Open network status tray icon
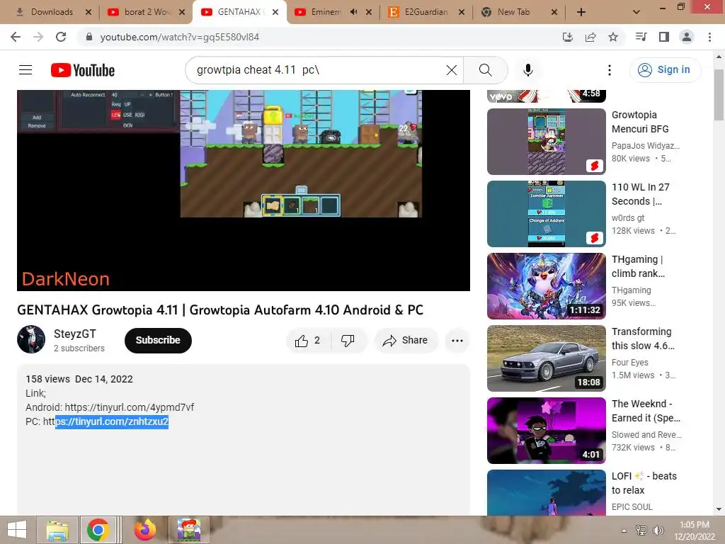This screenshot has height=544, width=725. tap(641, 531)
